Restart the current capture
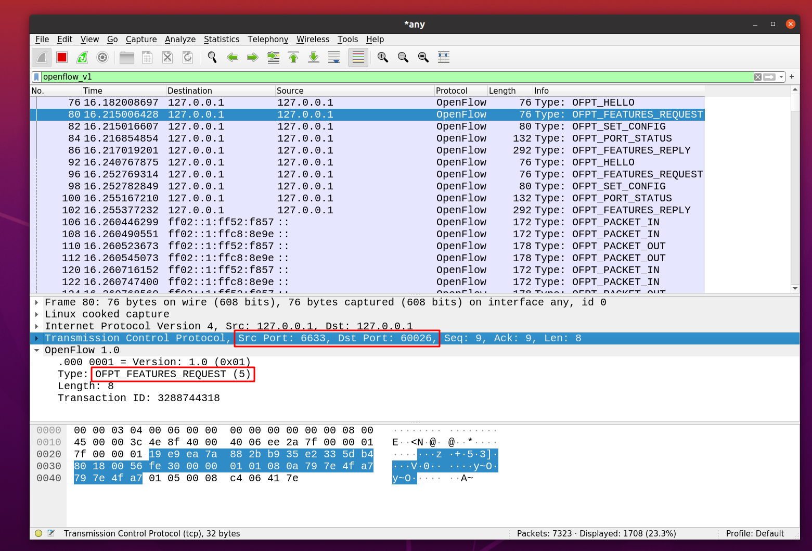 coord(82,57)
